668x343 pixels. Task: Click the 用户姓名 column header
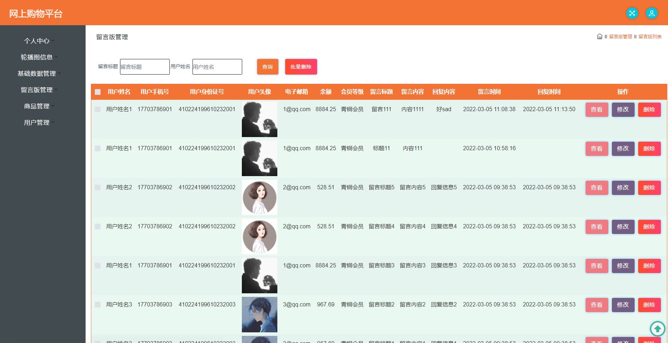click(119, 92)
